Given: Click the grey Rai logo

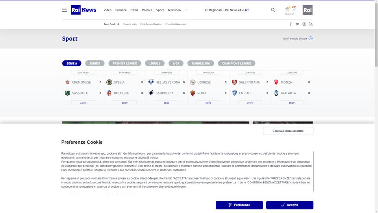Looking at the screenshot, I should pyautogui.click(x=308, y=10).
